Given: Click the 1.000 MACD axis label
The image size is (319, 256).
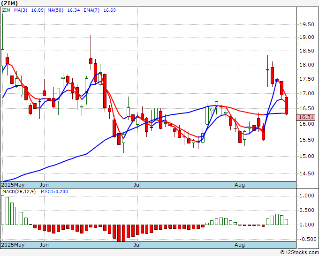Looking at the screenshot, I should (x=307, y=196).
